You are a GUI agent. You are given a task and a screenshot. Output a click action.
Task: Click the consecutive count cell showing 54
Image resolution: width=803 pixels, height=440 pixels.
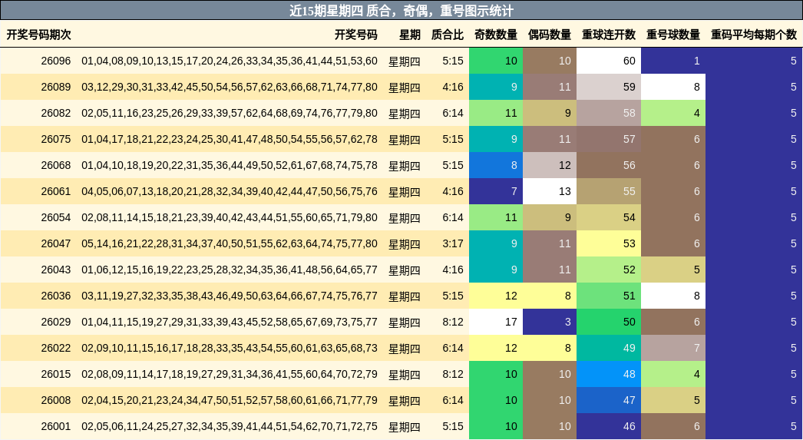tap(609, 217)
